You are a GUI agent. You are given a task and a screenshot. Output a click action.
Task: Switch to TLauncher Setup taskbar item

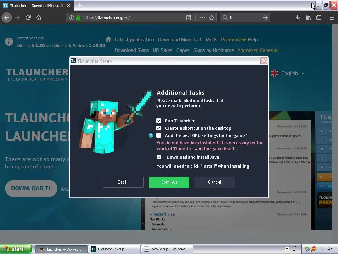pyautogui.click(x=114, y=249)
